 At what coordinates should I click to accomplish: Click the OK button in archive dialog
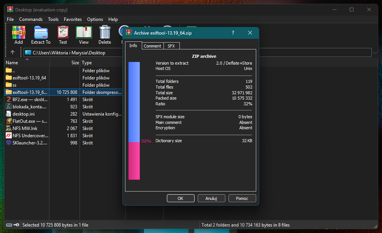[x=181, y=198]
